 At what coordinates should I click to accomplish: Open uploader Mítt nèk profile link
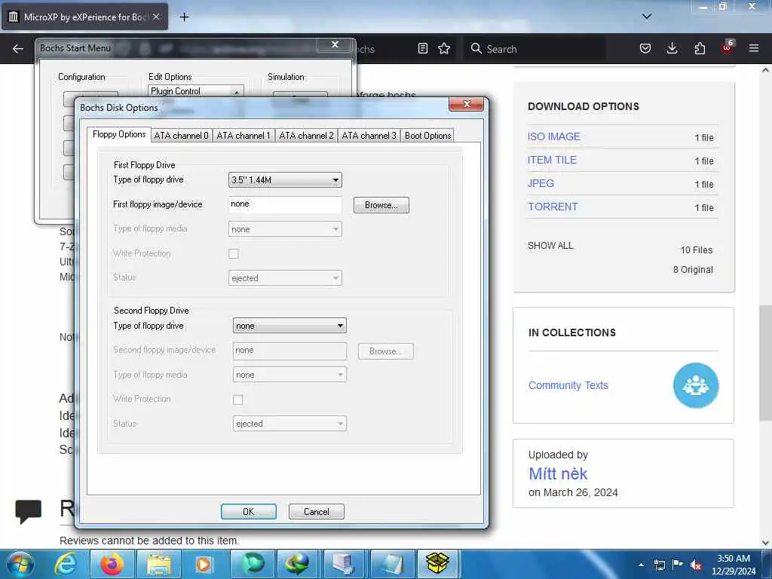coord(558,473)
